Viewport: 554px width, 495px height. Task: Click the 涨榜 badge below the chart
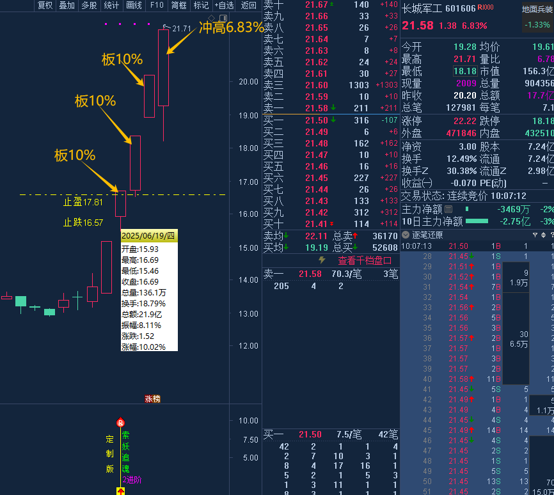click(152, 398)
